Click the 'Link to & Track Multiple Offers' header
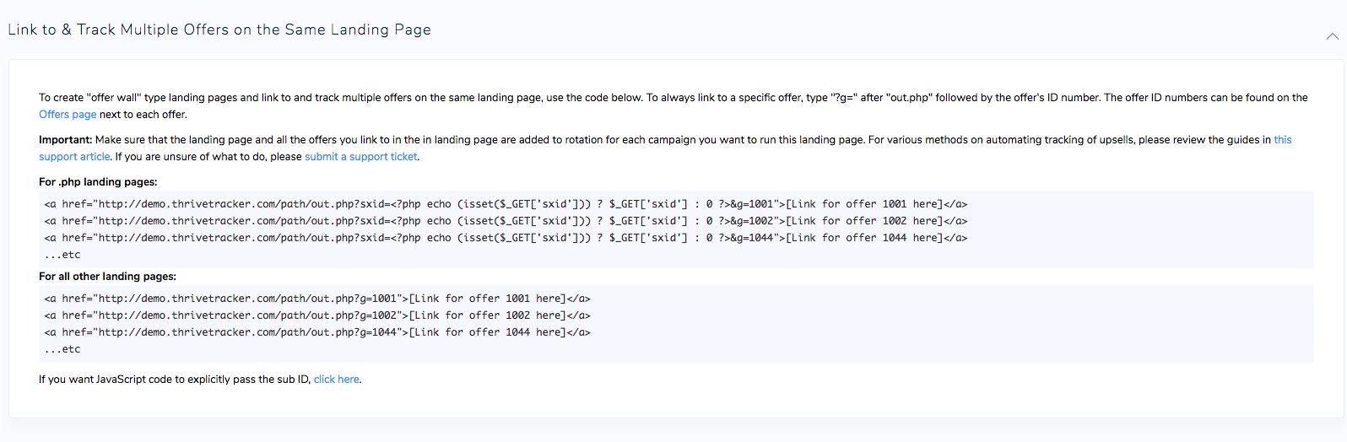 pos(219,30)
